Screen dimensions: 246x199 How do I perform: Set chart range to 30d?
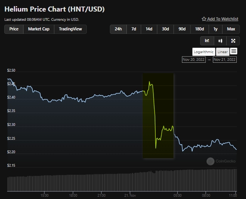tap(165, 29)
